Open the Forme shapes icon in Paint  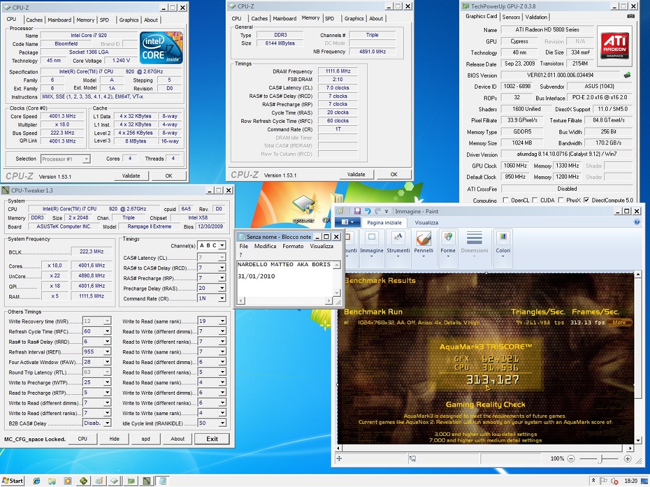(448, 237)
